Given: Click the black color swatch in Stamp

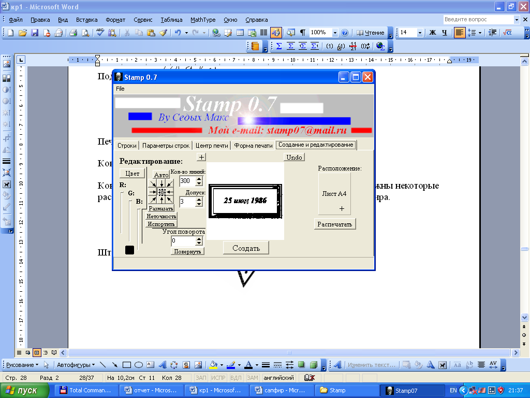Looking at the screenshot, I should pos(129,250).
